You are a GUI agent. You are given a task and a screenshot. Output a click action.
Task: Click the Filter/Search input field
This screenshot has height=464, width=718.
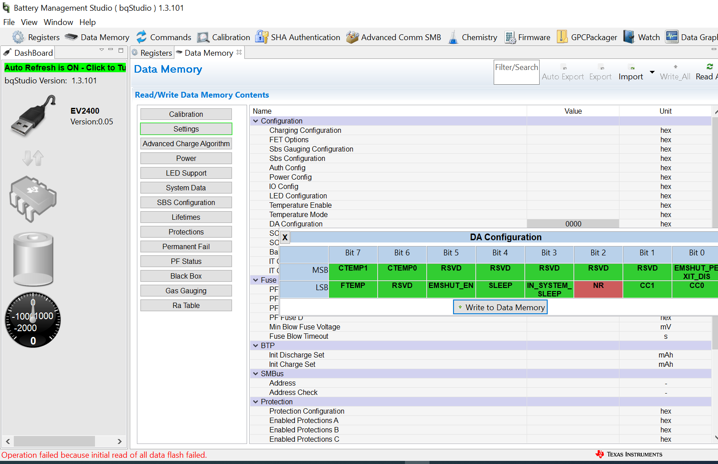point(516,72)
